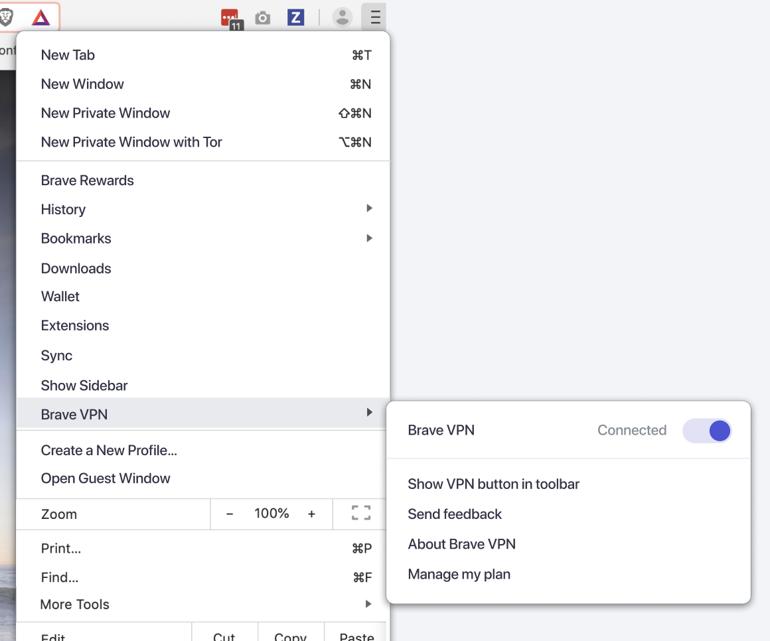This screenshot has height=641, width=770.
Task: Open Manage my plan for Brave VPN
Action: (459, 574)
